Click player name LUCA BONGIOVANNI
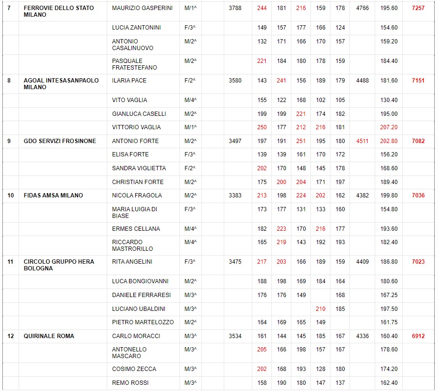This screenshot has width=438, height=391. pos(140,281)
